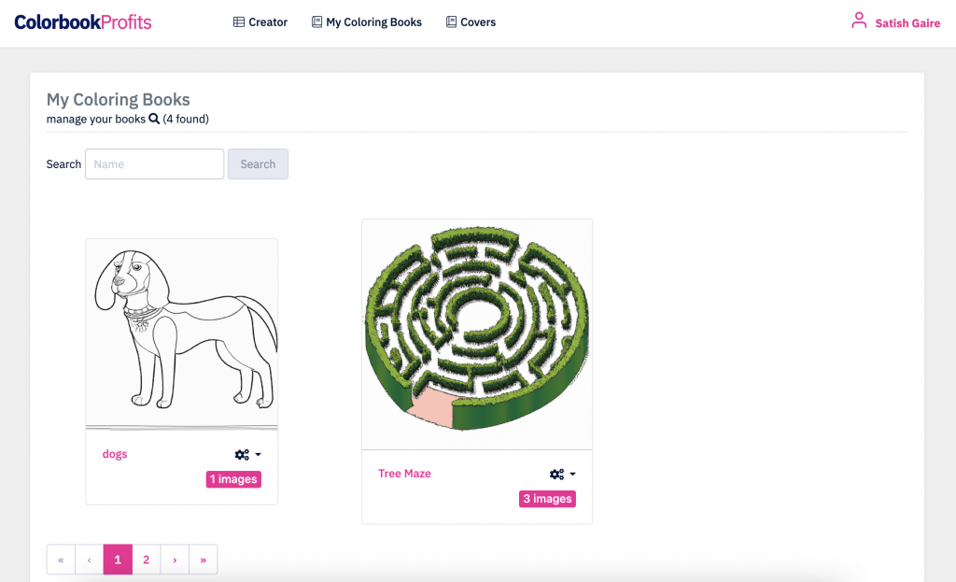Image resolution: width=956 pixels, height=582 pixels.
Task: Open the dogs book thumbnail
Action: pyautogui.click(x=182, y=334)
